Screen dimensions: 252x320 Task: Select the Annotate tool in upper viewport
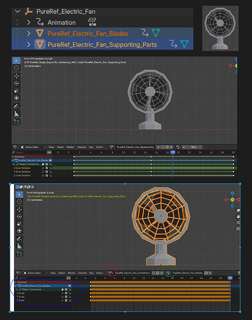16,106
